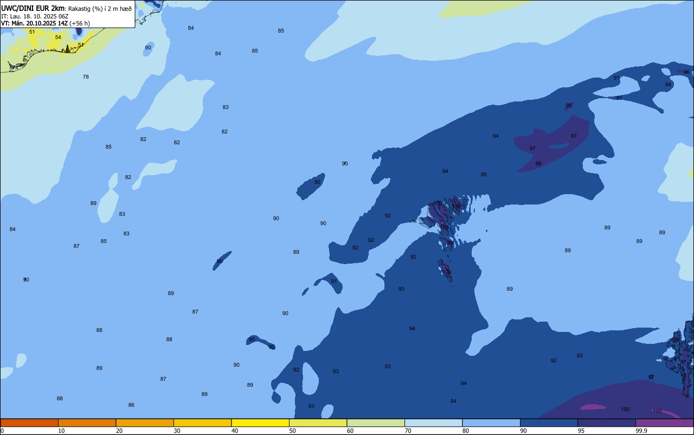
Task: Click the title text 'UWC/DINI EUR 2km'
Action: 34,8
